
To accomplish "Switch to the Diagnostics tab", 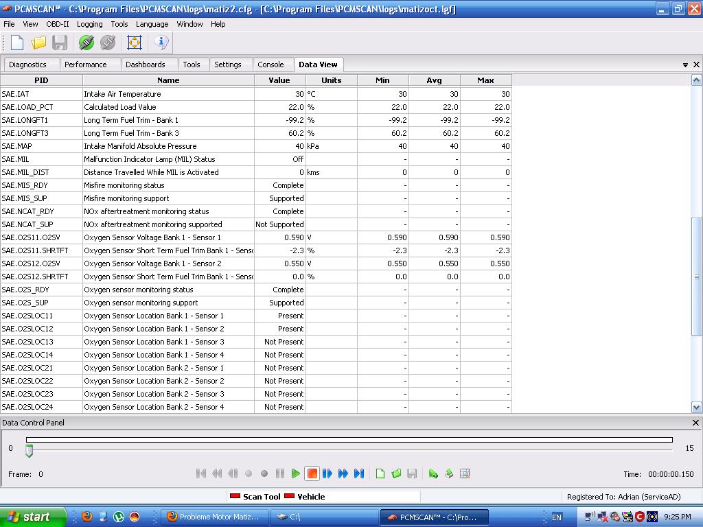I will pos(28,65).
